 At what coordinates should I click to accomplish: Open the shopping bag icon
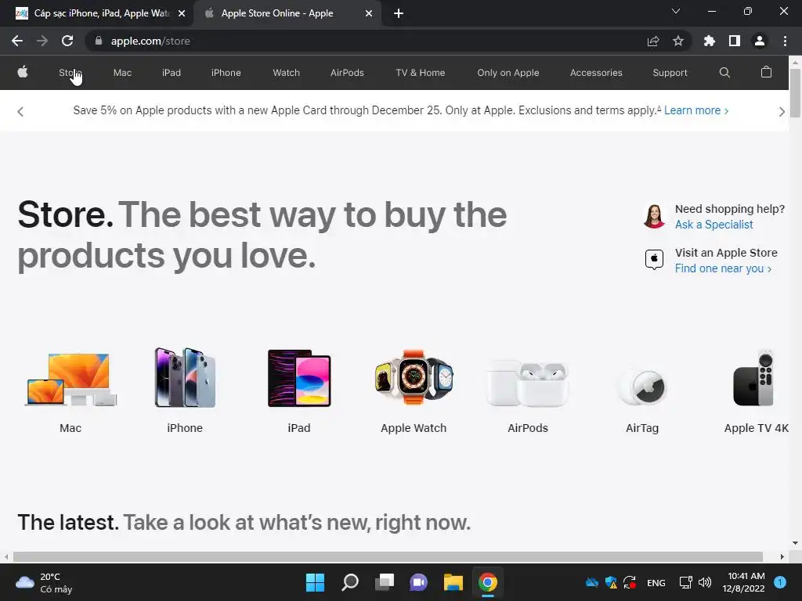tap(766, 72)
